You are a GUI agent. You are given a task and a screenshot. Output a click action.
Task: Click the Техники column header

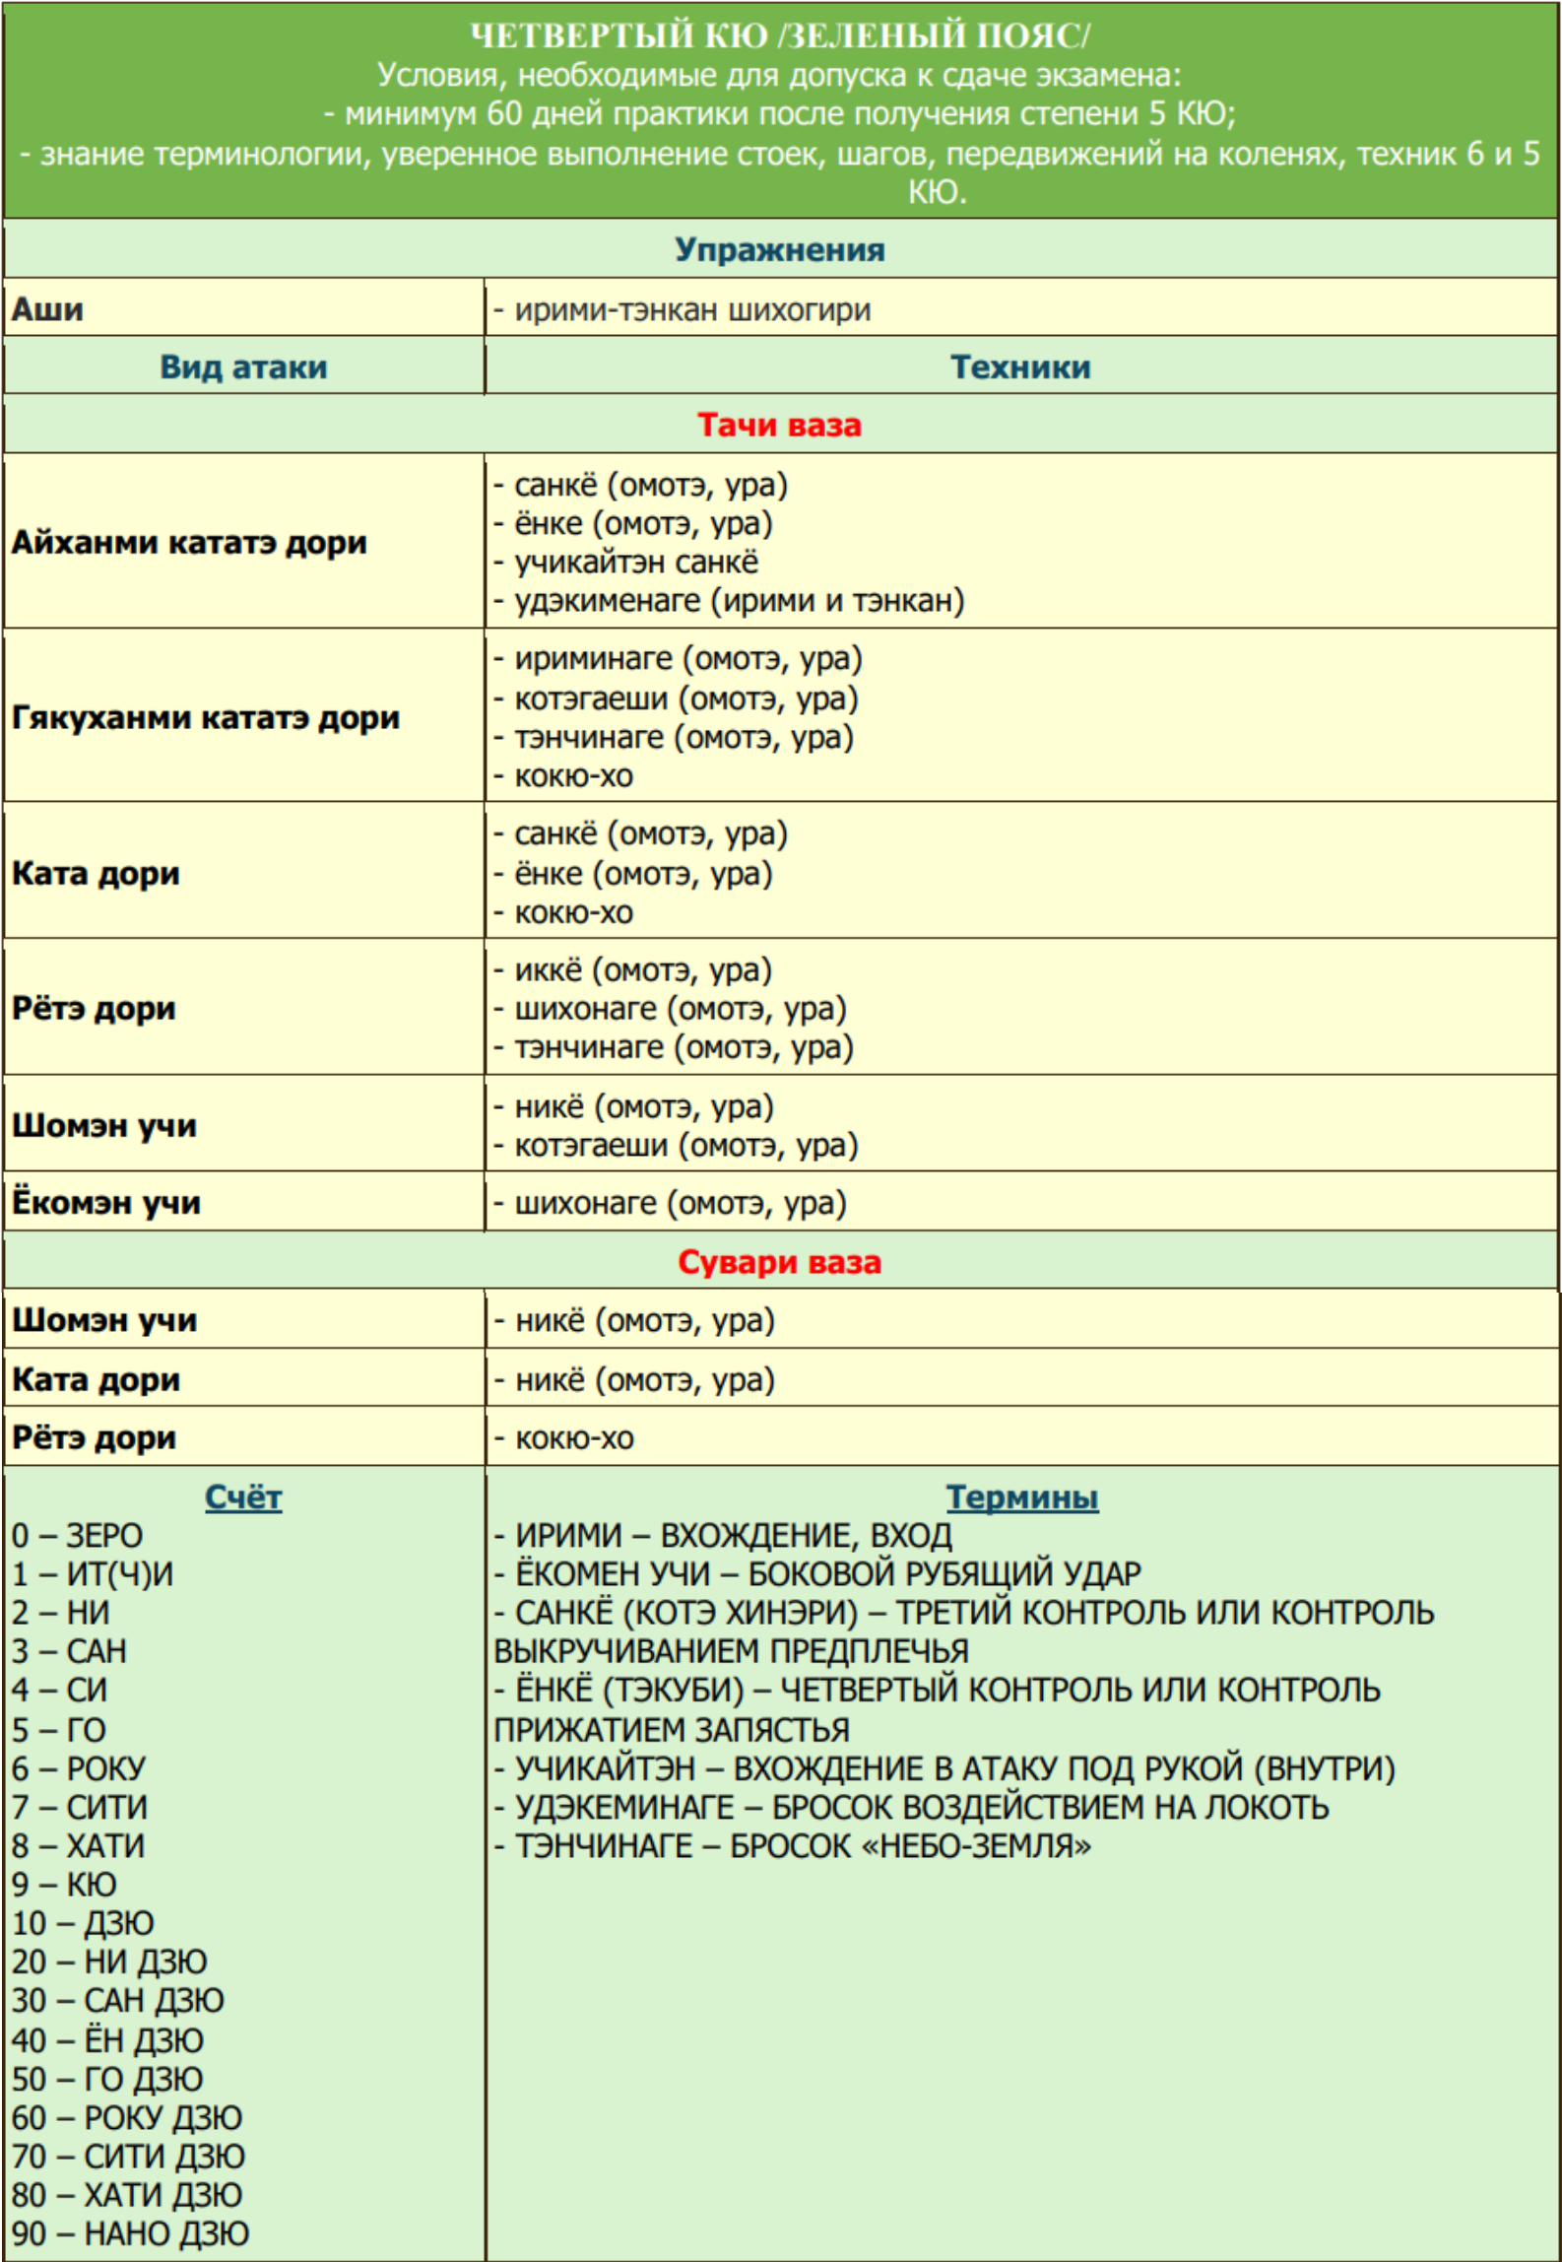1020,366
